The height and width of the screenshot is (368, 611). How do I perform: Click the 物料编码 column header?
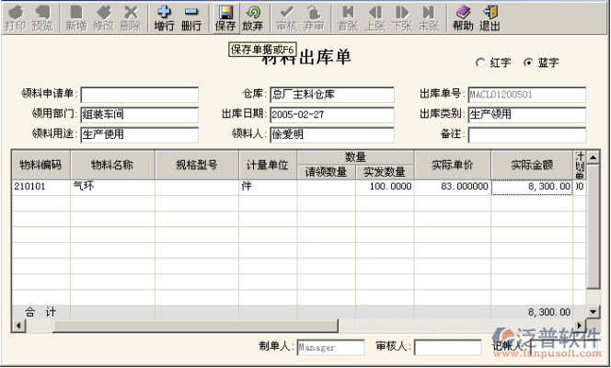point(40,166)
